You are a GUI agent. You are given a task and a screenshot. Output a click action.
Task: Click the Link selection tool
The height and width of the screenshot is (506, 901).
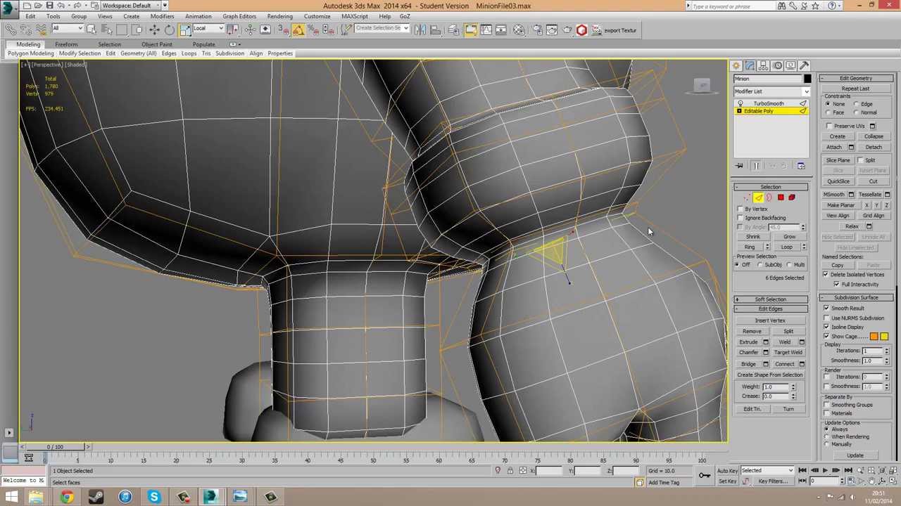click(11, 30)
